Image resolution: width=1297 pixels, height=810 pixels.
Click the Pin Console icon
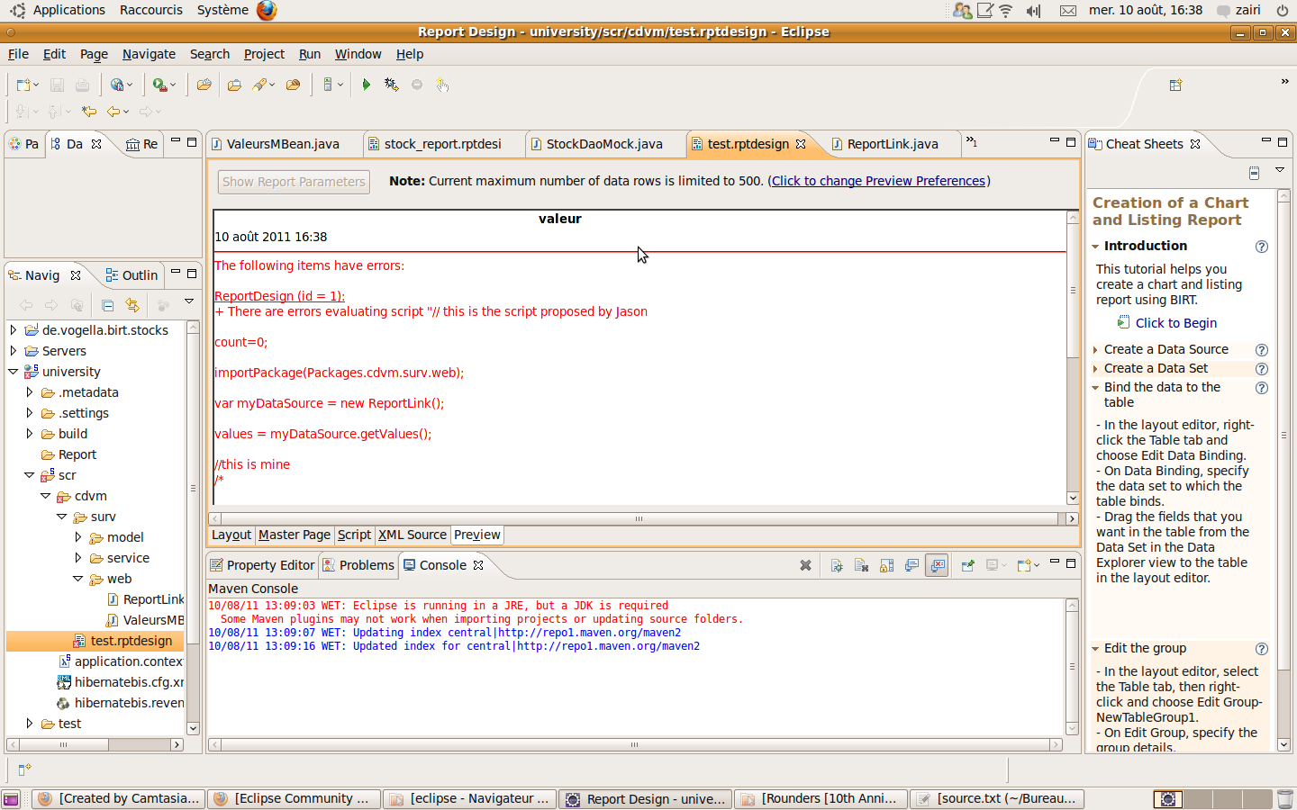(x=967, y=565)
